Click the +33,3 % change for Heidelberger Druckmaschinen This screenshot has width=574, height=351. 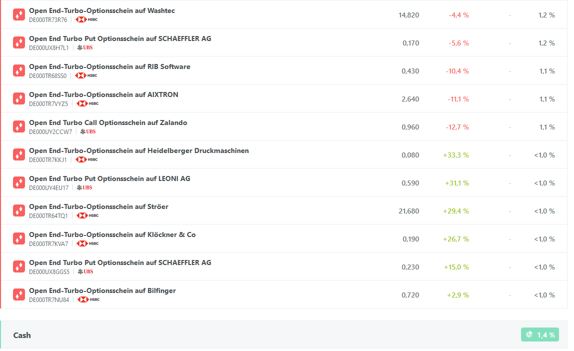456,155
